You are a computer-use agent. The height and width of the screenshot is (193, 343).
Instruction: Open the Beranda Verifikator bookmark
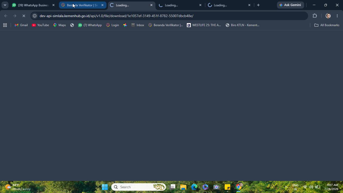click(166, 25)
